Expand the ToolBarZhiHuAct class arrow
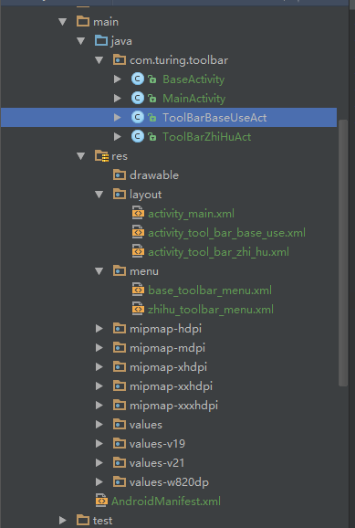The image size is (355, 528). [118, 137]
